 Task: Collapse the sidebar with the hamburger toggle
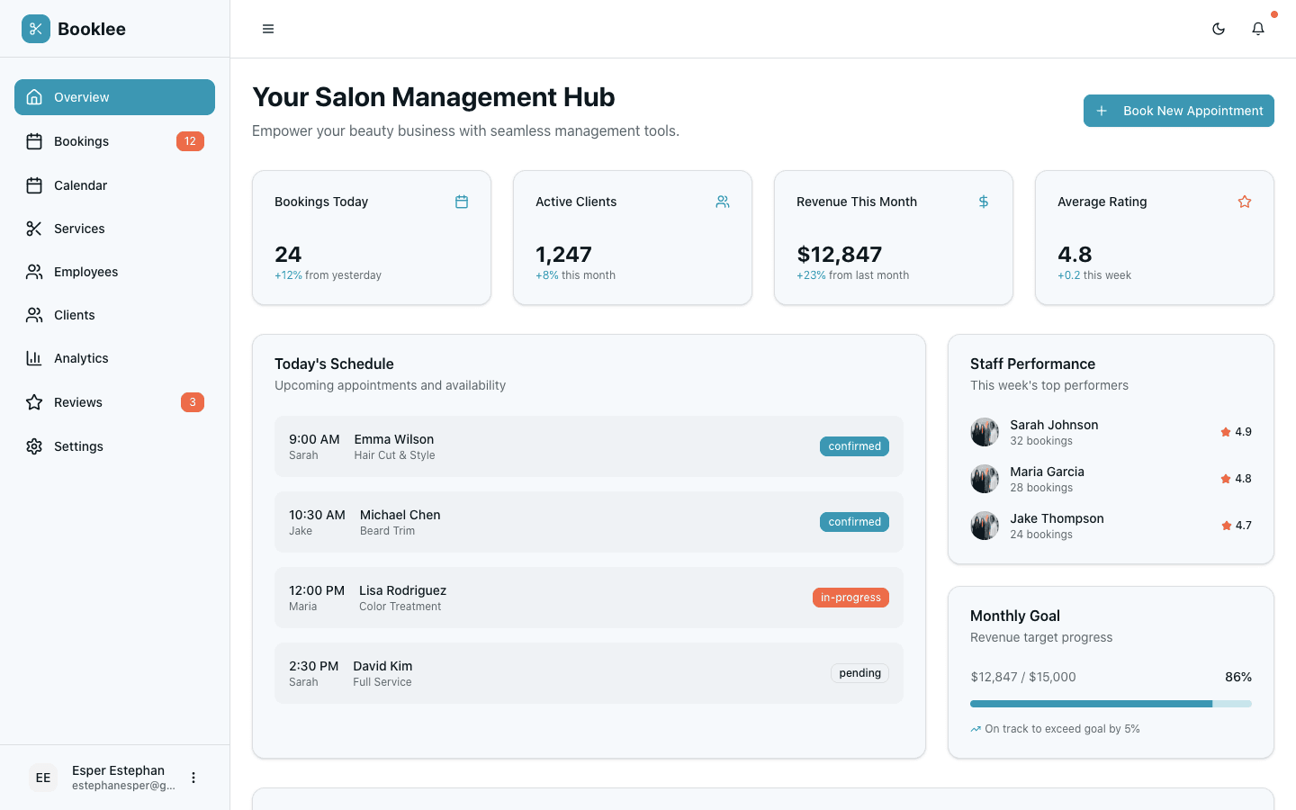coord(268,29)
